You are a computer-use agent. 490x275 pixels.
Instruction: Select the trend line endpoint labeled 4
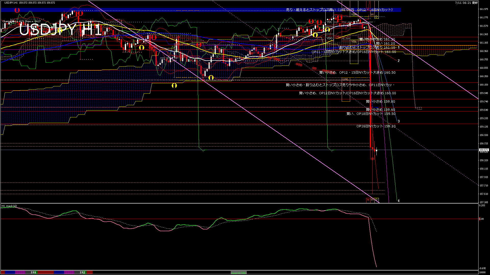(x=399, y=201)
